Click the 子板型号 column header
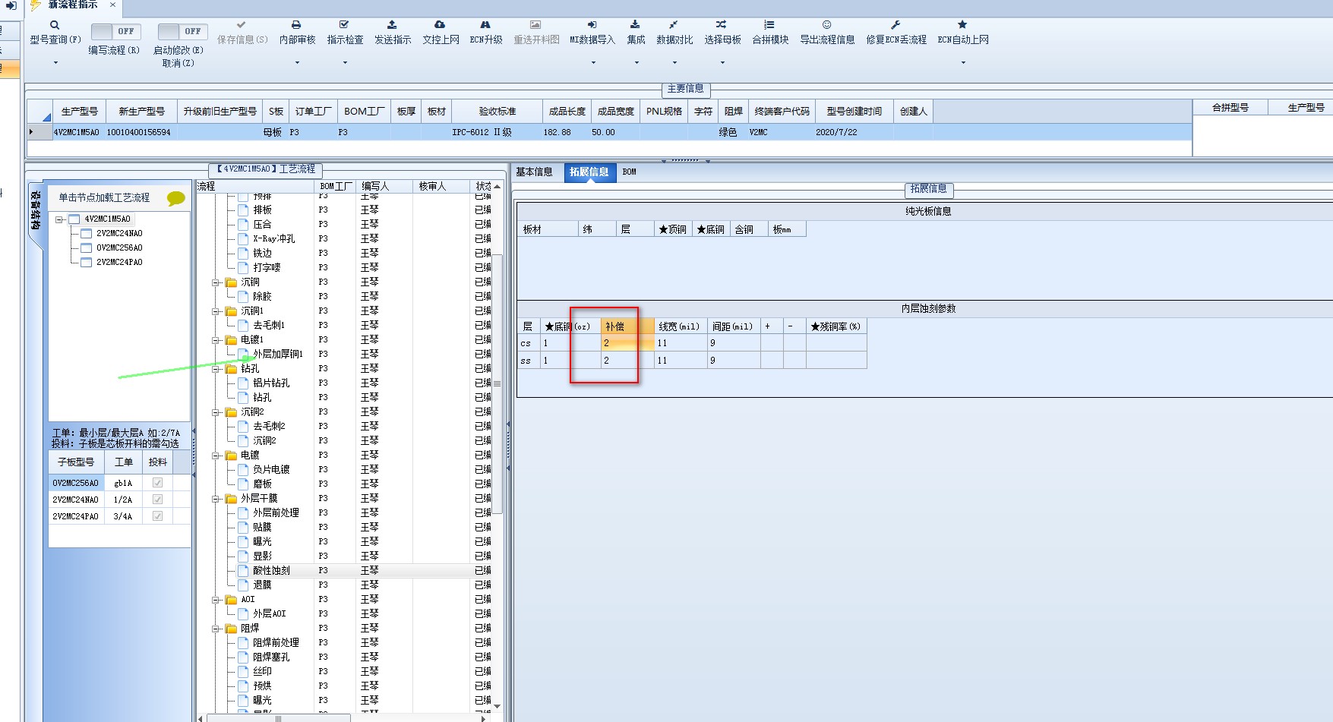 [76, 462]
